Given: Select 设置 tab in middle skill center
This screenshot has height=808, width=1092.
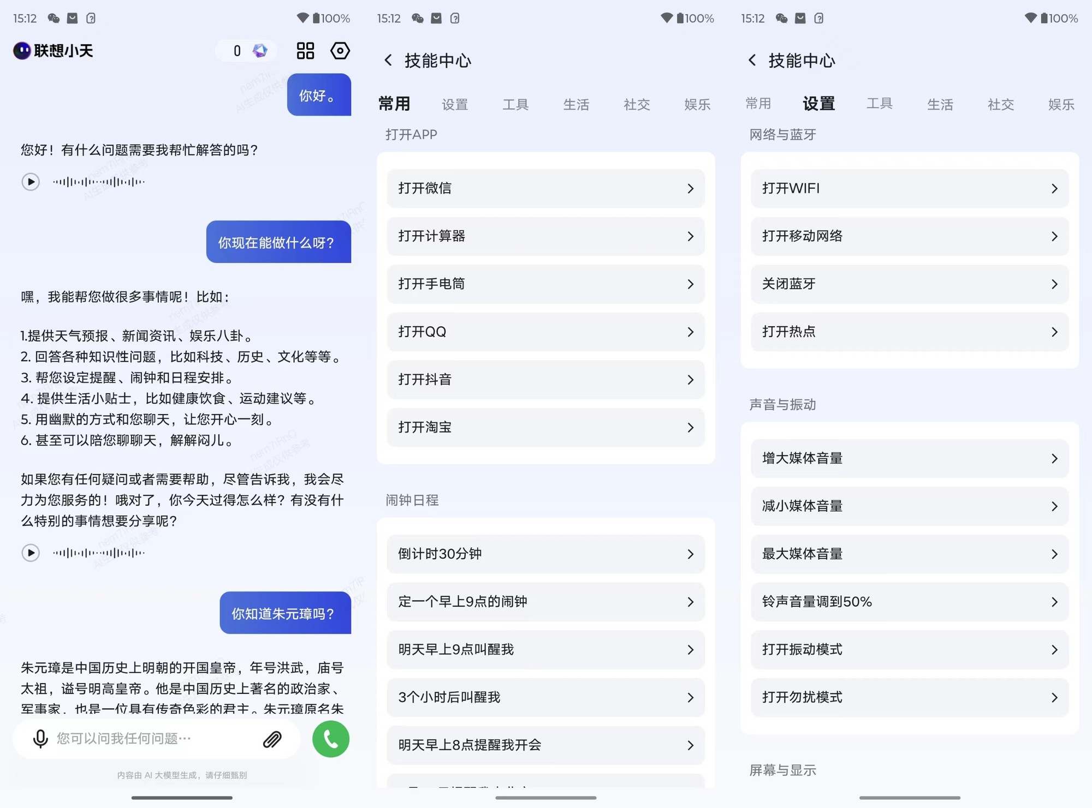Looking at the screenshot, I should pyautogui.click(x=455, y=104).
